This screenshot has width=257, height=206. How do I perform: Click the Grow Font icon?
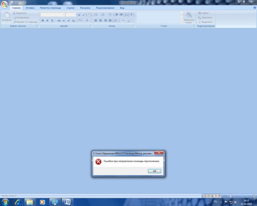click(x=79, y=15)
